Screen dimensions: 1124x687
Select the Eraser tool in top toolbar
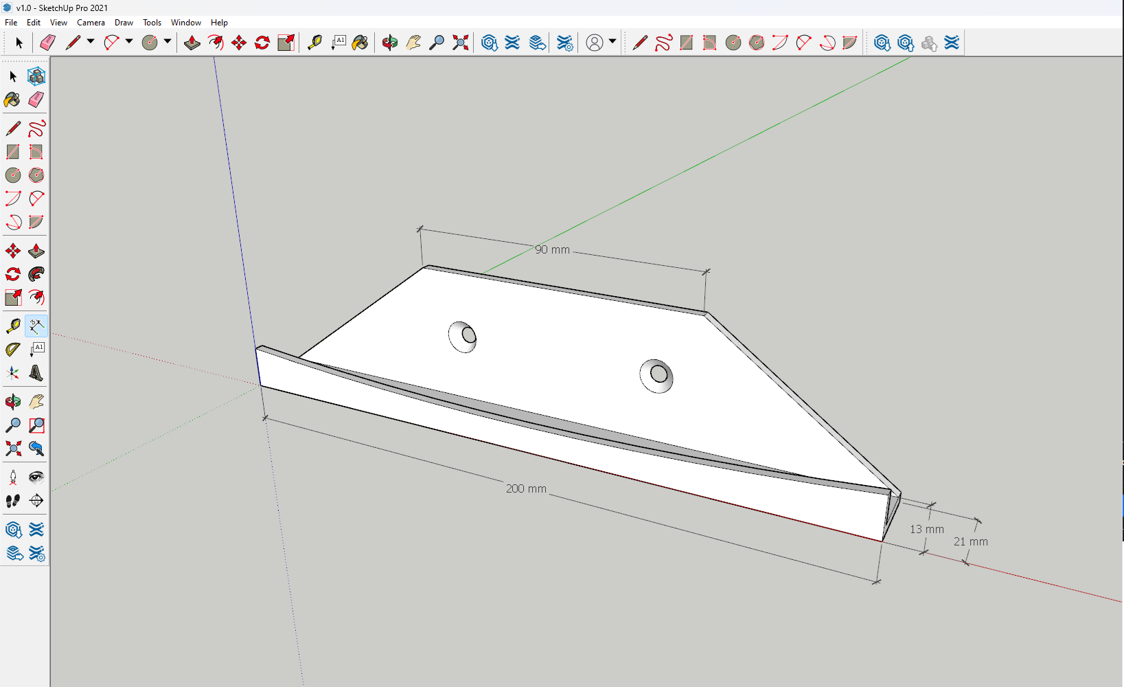click(x=47, y=43)
